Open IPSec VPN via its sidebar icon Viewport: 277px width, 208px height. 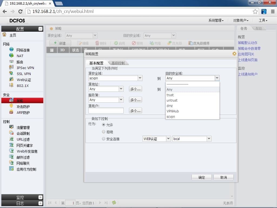point(11,67)
